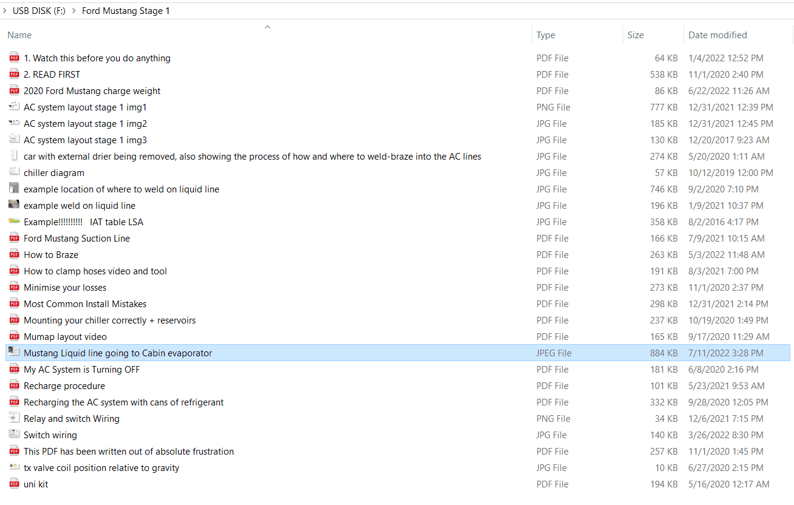Screen dimensions: 794x505
Task: Click PDF icon for 'Recharge procedure'
Action: (x=14, y=385)
